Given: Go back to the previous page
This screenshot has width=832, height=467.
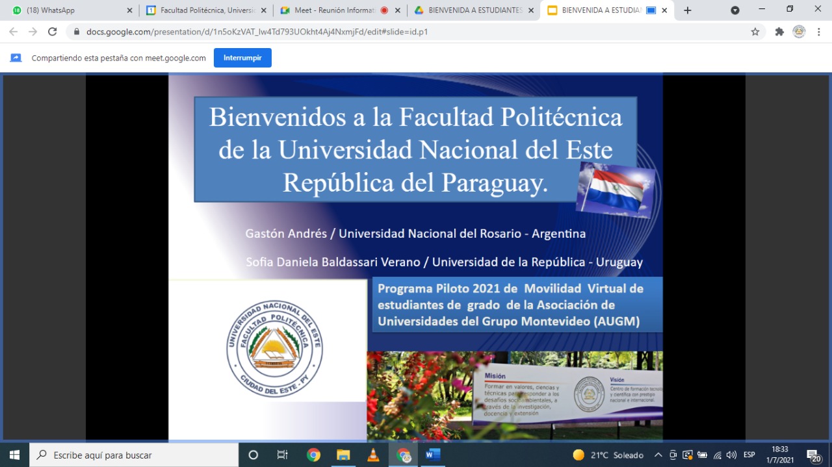Looking at the screenshot, I should (x=13, y=32).
